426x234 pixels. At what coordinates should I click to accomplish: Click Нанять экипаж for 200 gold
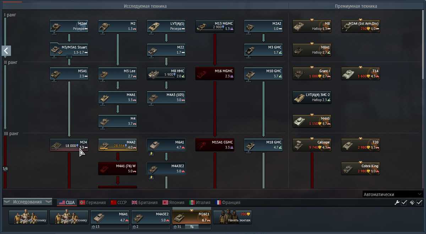[233, 217]
